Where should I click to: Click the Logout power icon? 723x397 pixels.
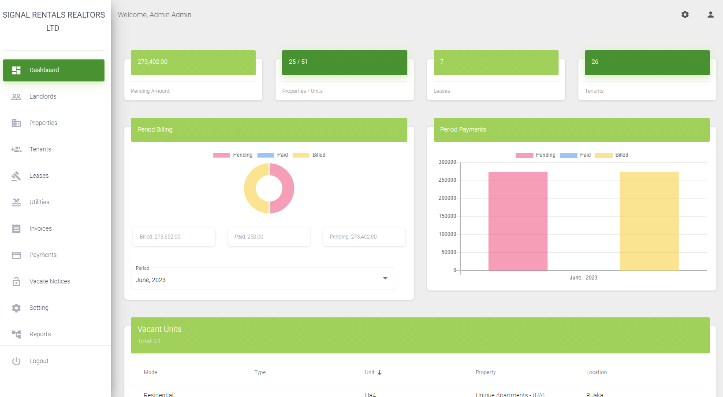click(16, 361)
